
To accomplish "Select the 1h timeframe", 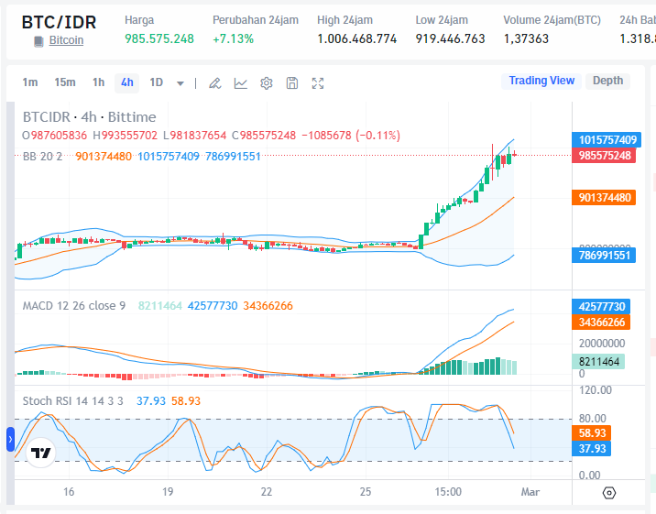I will click(x=98, y=82).
